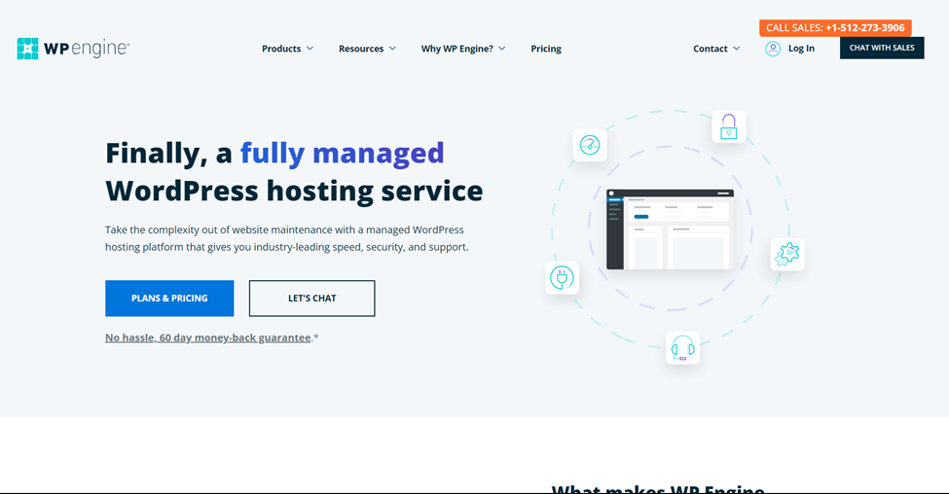Click the dashboard illustration in circle

pyautogui.click(x=670, y=229)
